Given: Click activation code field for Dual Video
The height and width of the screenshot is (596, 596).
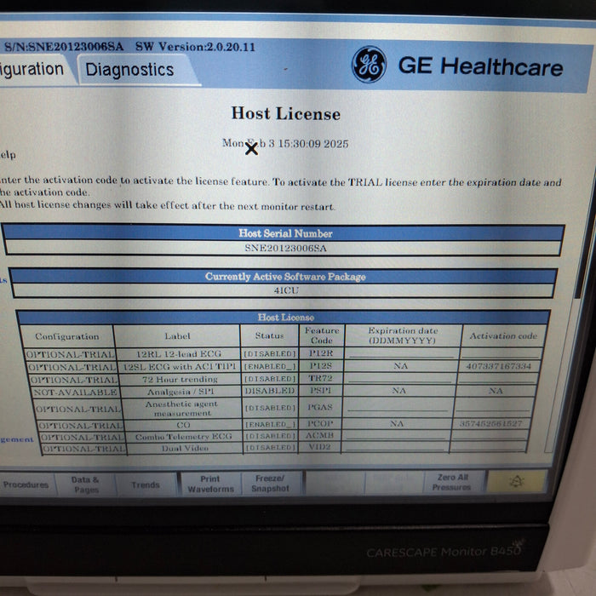Looking at the screenshot, I should (489, 447).
